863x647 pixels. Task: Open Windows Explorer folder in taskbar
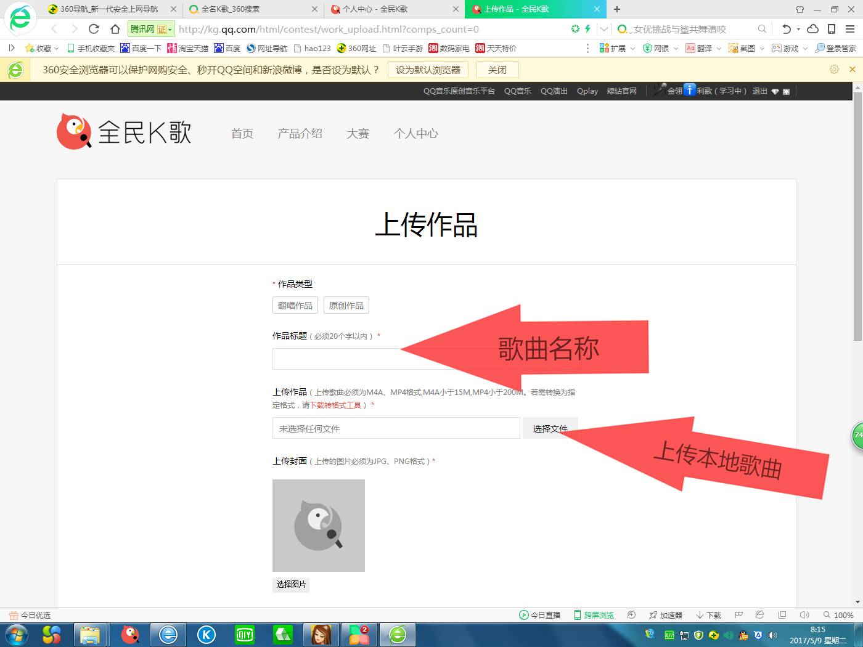tap(90, 635)
